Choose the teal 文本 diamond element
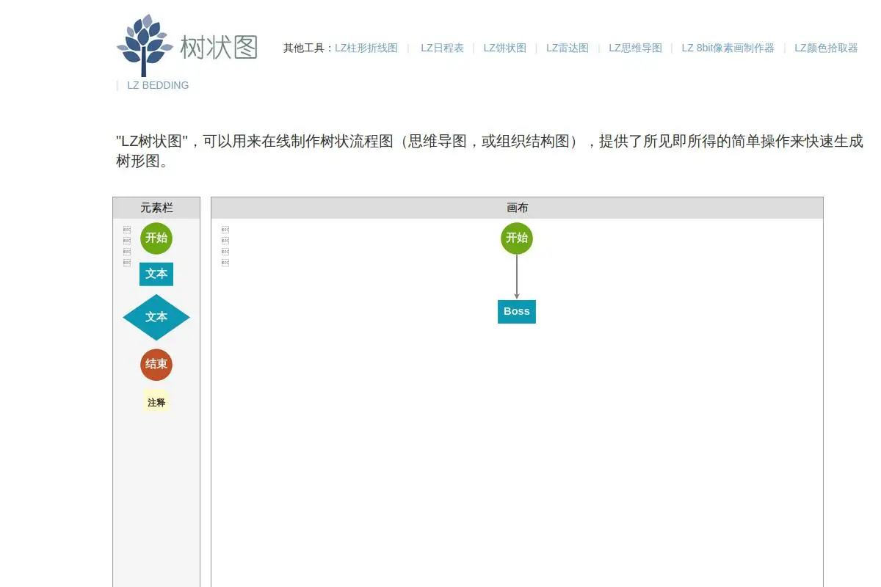This screenshot has height=587, width=881. (156, 317)
